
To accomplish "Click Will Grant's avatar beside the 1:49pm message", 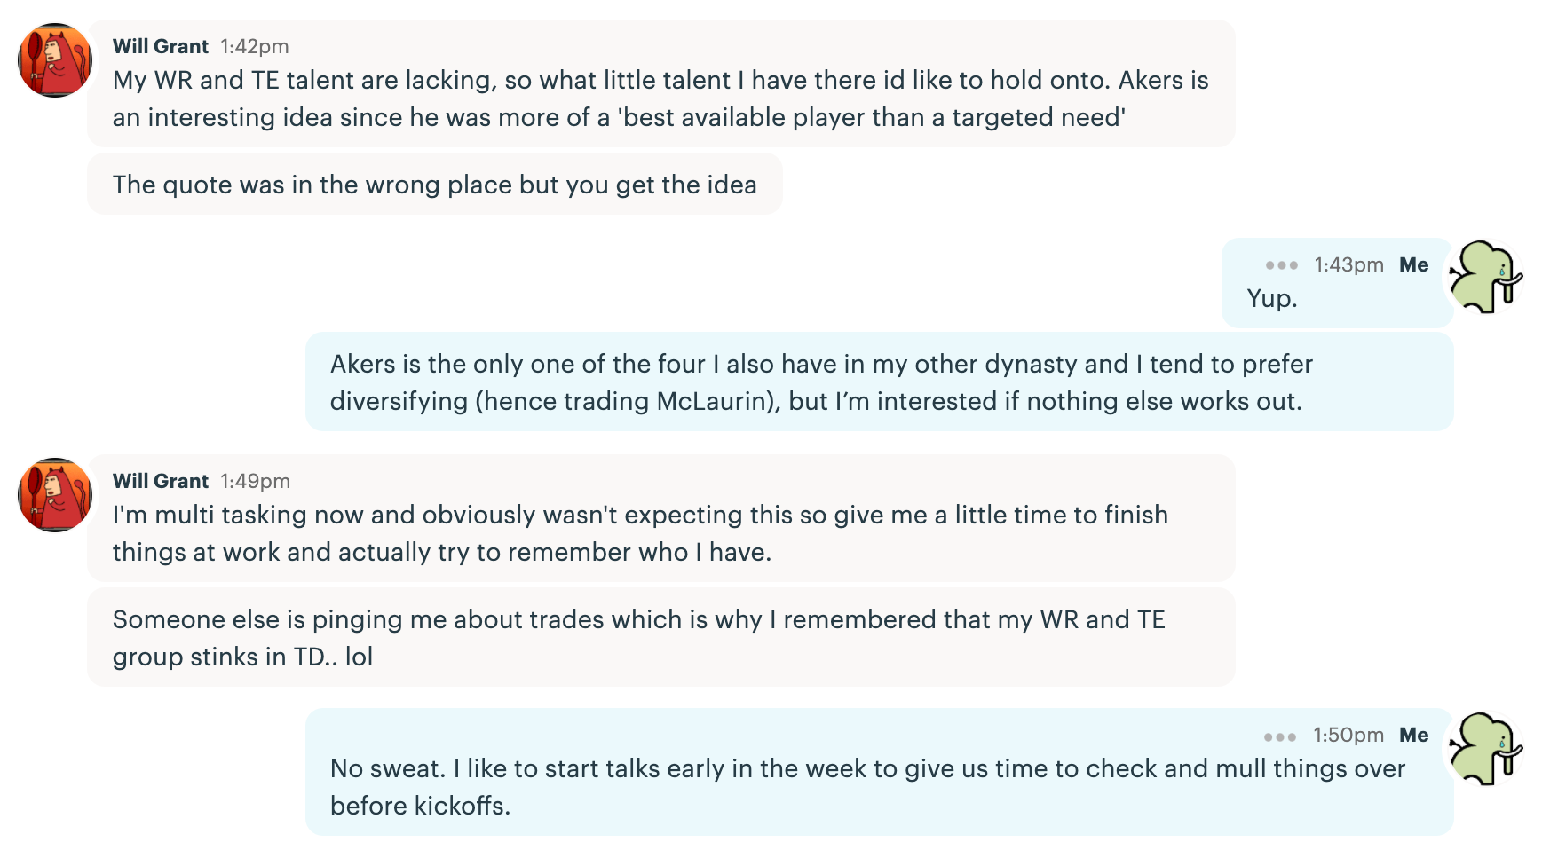I will 55,495.
